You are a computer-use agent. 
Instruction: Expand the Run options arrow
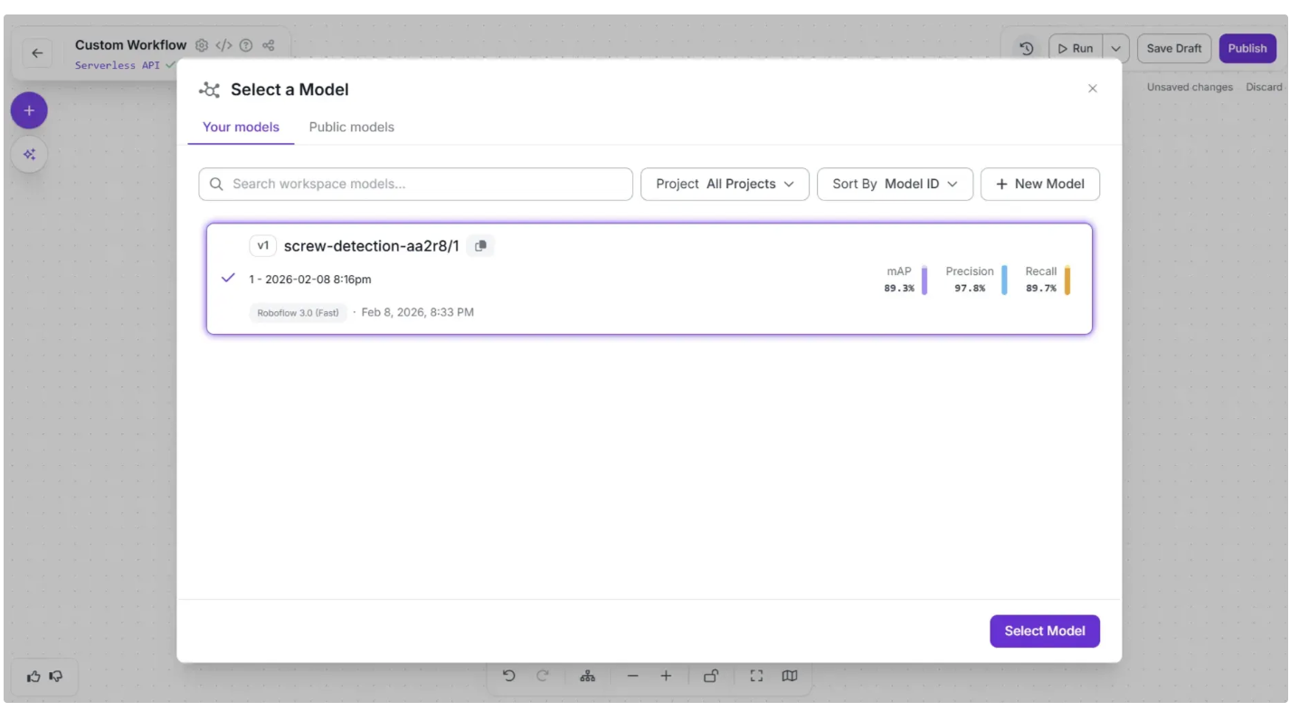point(1115,49)
